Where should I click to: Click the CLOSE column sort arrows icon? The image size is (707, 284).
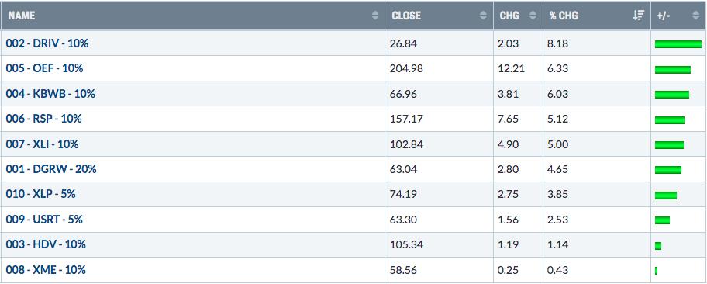point(484,16)
